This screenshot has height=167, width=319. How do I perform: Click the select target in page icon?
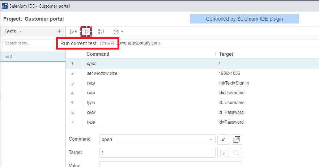click(223, 153)
